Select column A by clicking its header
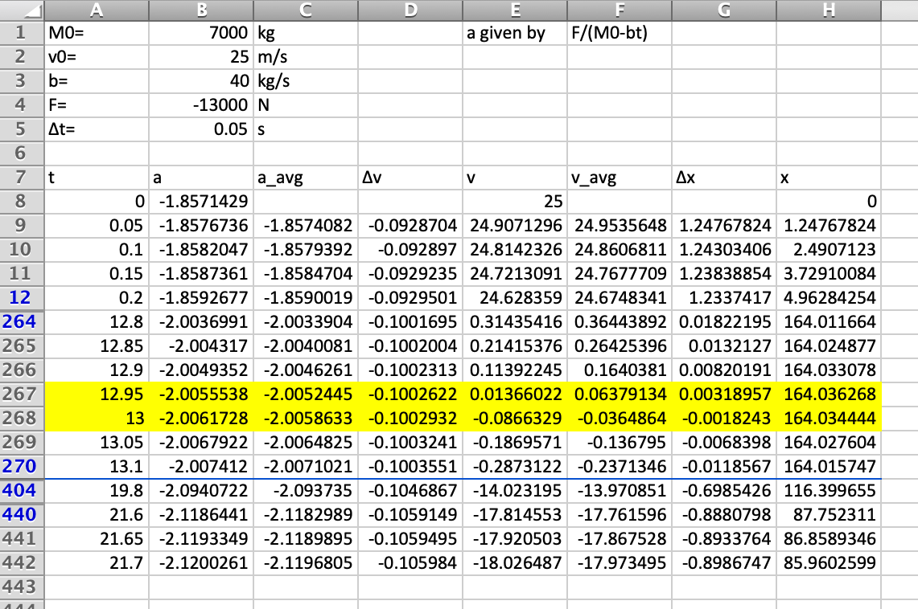The image size is (918, 609). pyautogui.click(x=97, y=10)
